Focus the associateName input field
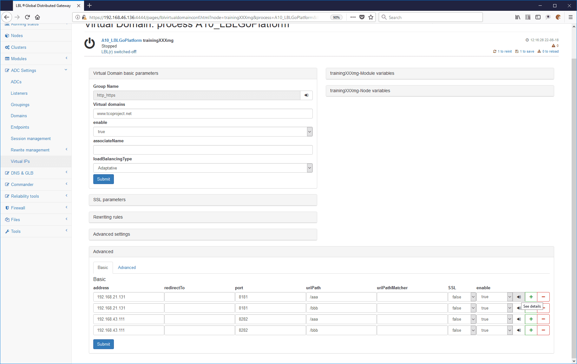 tap(203, 150)
